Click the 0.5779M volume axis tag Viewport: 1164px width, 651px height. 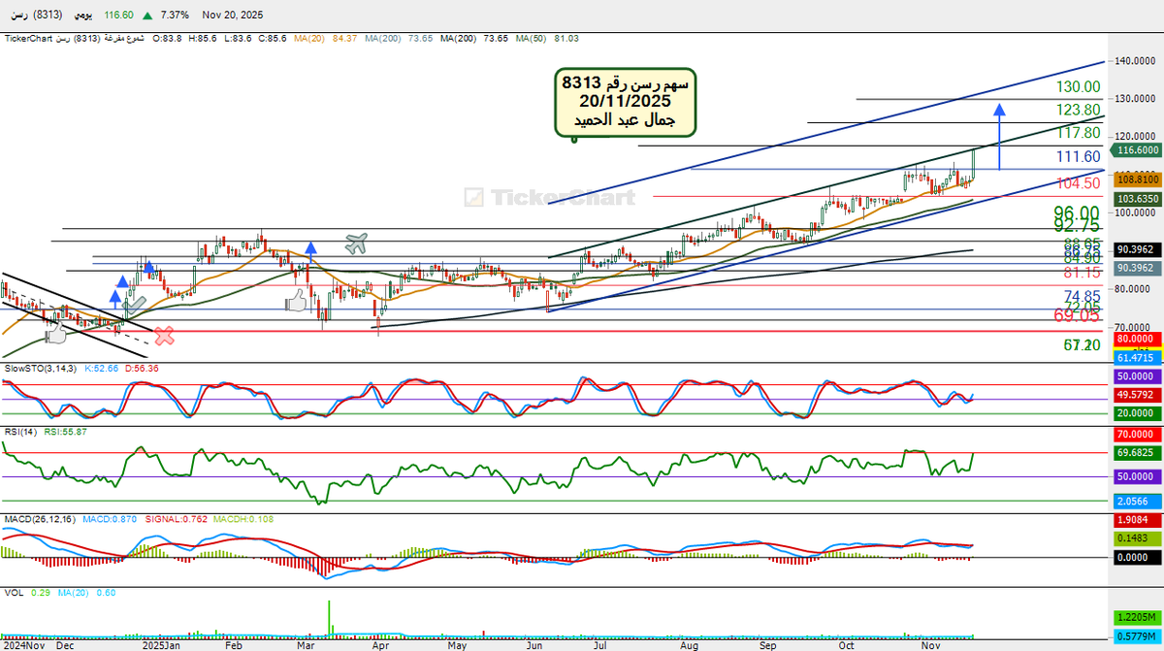click(x=1137, y=635)
